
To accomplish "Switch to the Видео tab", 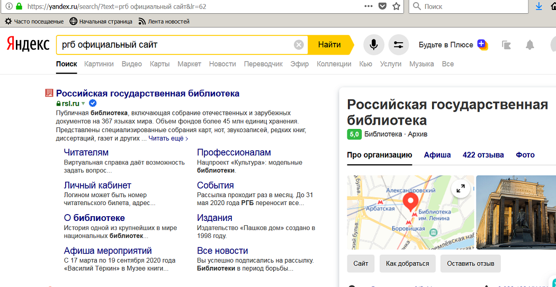I will [131, 64].
